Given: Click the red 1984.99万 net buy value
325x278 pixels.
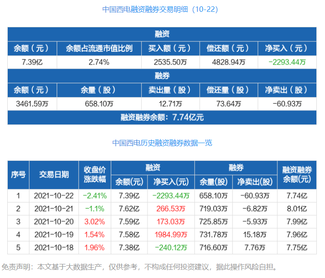Looking at the screenshot, I should coord(171,235).
